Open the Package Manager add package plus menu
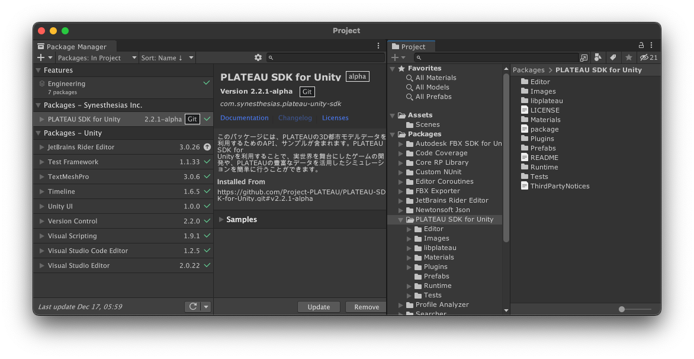This screenshot has width=694, height=359. pyautogui.click(x=44, y=57)
